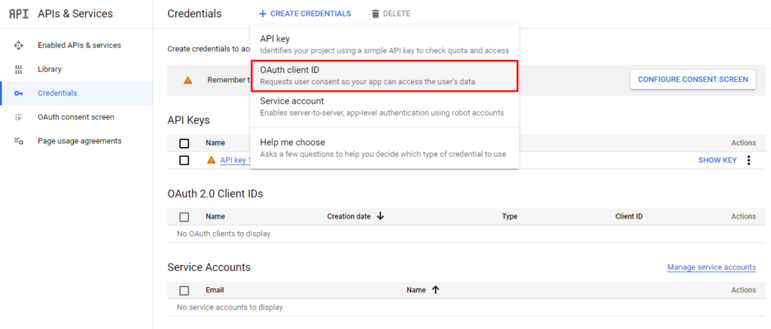Open the Manage service accounts link
The height and width of the screenshot is (329, 771).
coord(712,267)
